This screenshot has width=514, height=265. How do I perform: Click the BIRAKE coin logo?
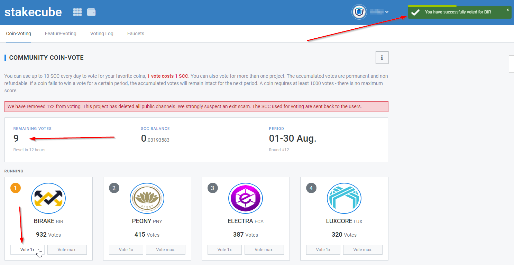pos(48,198)
